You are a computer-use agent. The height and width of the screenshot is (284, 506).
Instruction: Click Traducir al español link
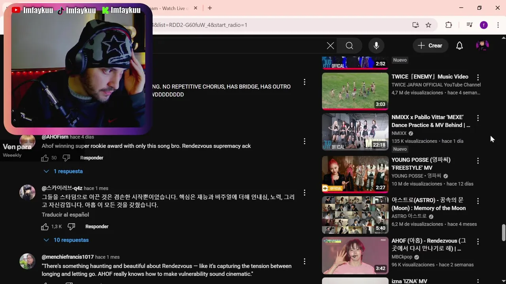pos(65,215)
